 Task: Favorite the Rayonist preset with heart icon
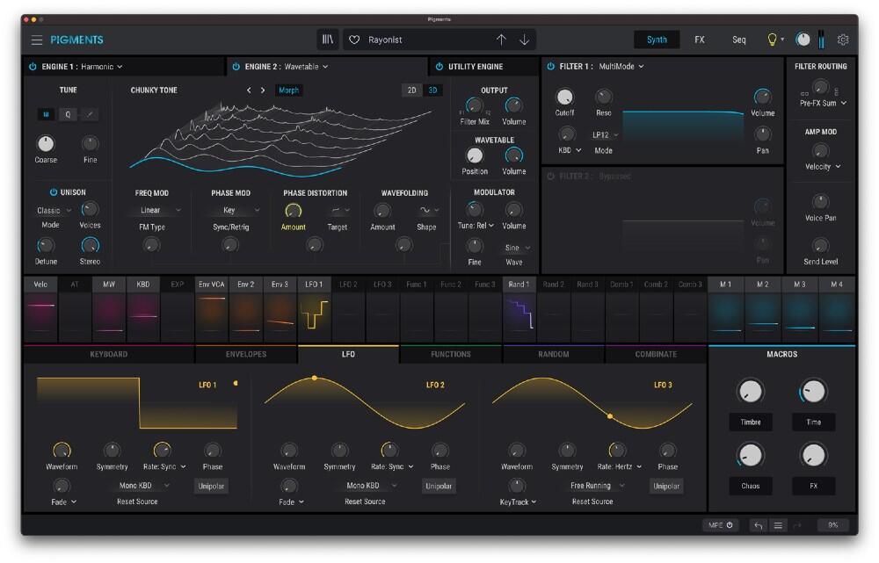354,40
